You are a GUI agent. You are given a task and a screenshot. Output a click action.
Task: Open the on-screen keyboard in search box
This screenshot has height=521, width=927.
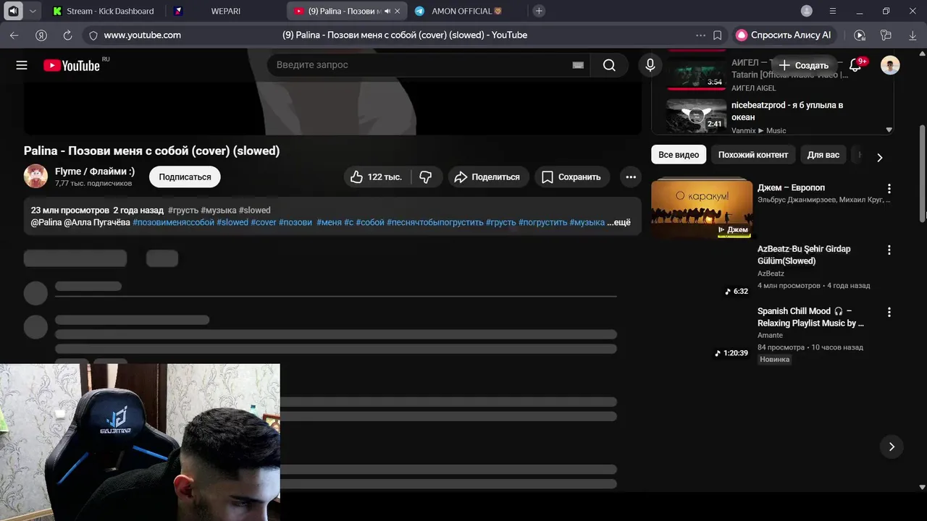578,65
